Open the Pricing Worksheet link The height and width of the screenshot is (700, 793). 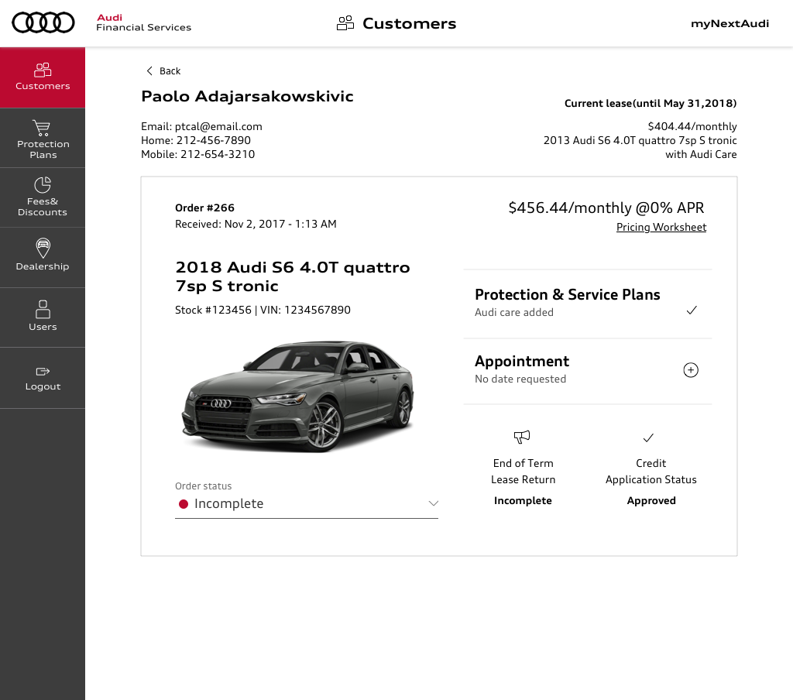coord(661,227)
